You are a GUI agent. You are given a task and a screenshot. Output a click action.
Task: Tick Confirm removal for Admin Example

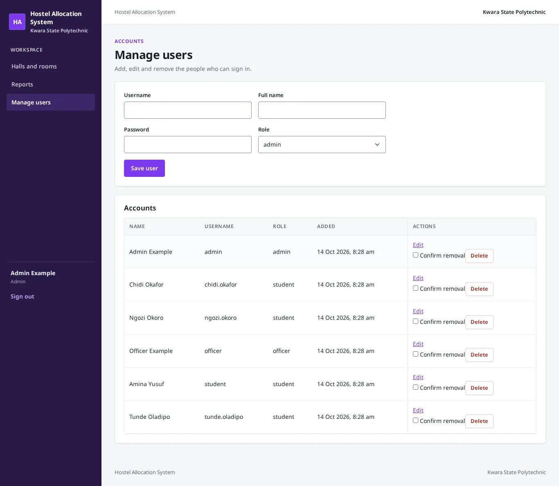[x=415, y=255]
